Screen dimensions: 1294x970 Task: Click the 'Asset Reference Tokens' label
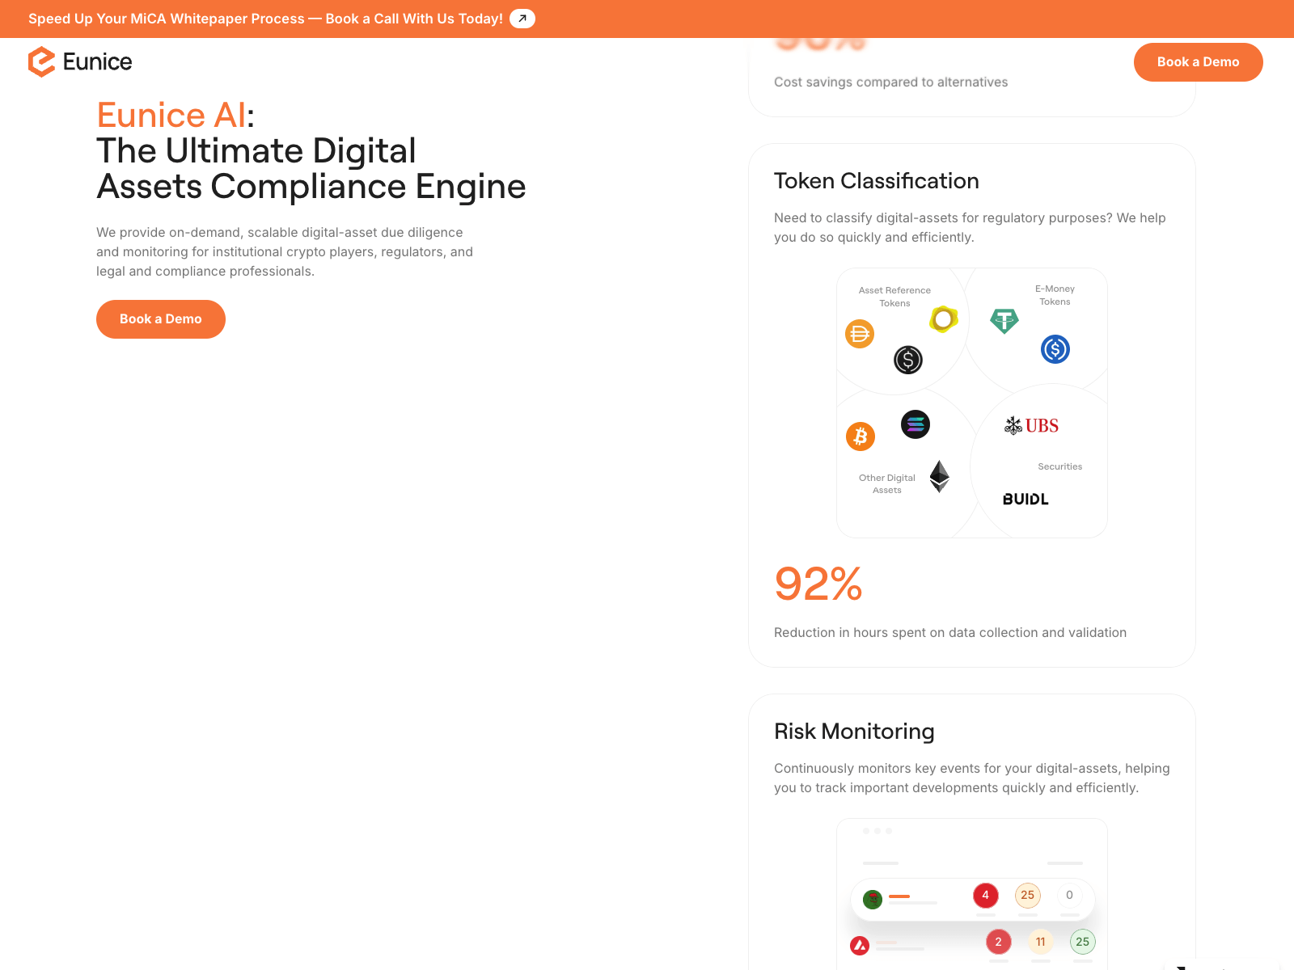click(894, 297)
